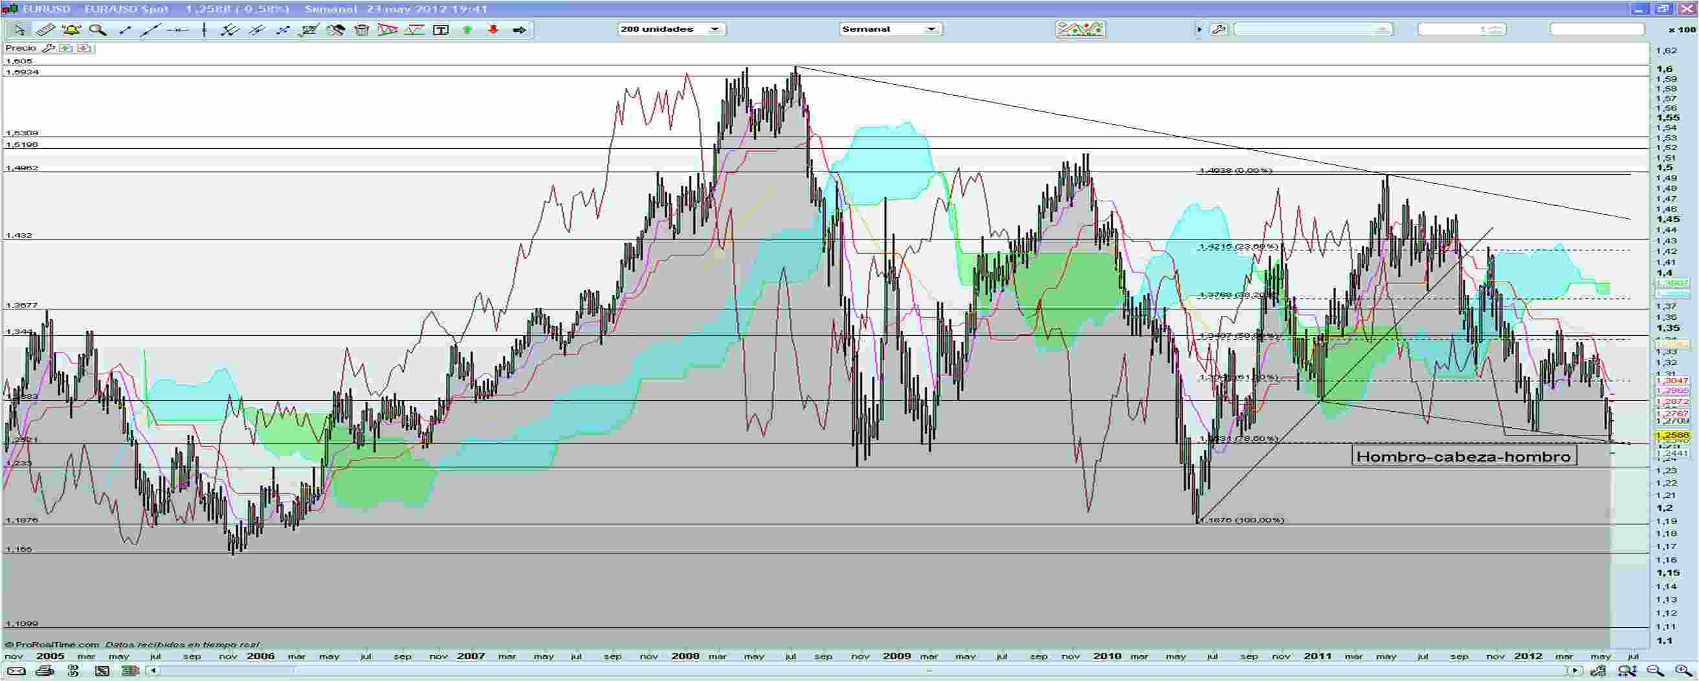Open the chart pattern display selector
Screen dimensions: 1699x681
point(1082,30)
